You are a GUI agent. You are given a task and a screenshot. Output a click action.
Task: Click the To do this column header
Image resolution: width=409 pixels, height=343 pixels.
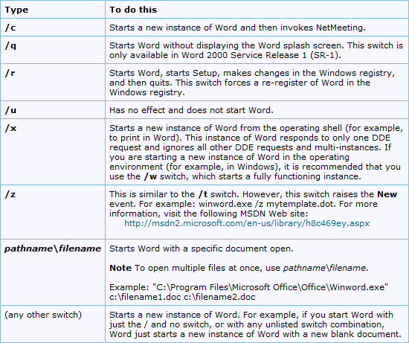[133, 10]
